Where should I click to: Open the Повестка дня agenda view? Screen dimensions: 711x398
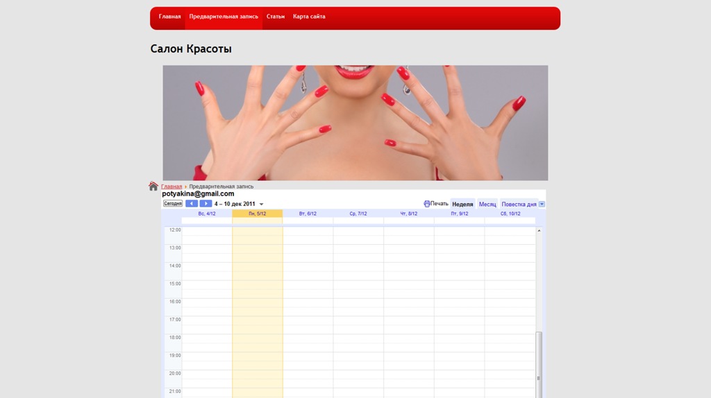click(x=519, y=205)
